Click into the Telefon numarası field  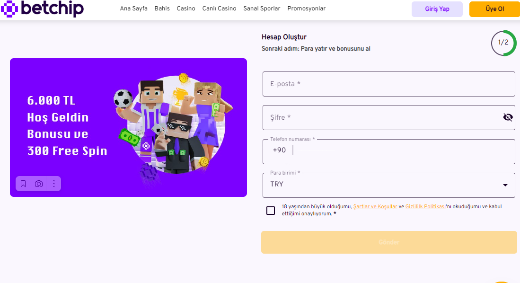tap(388, 151)
